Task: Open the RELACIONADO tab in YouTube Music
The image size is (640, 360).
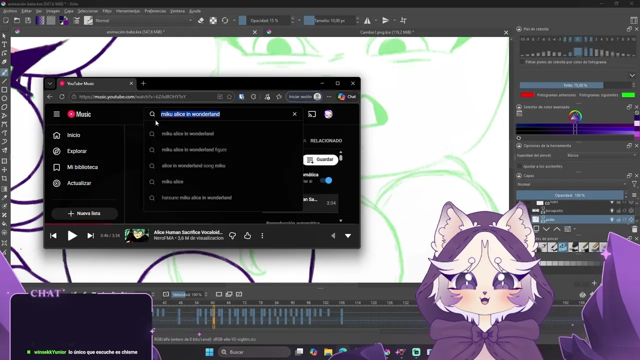Action: pos(326,140)
